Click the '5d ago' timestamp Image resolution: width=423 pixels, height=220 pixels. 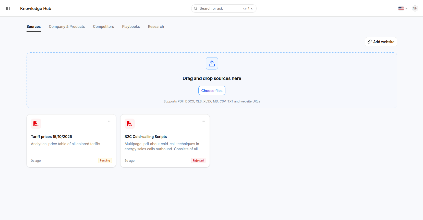[x=130, y=161]
